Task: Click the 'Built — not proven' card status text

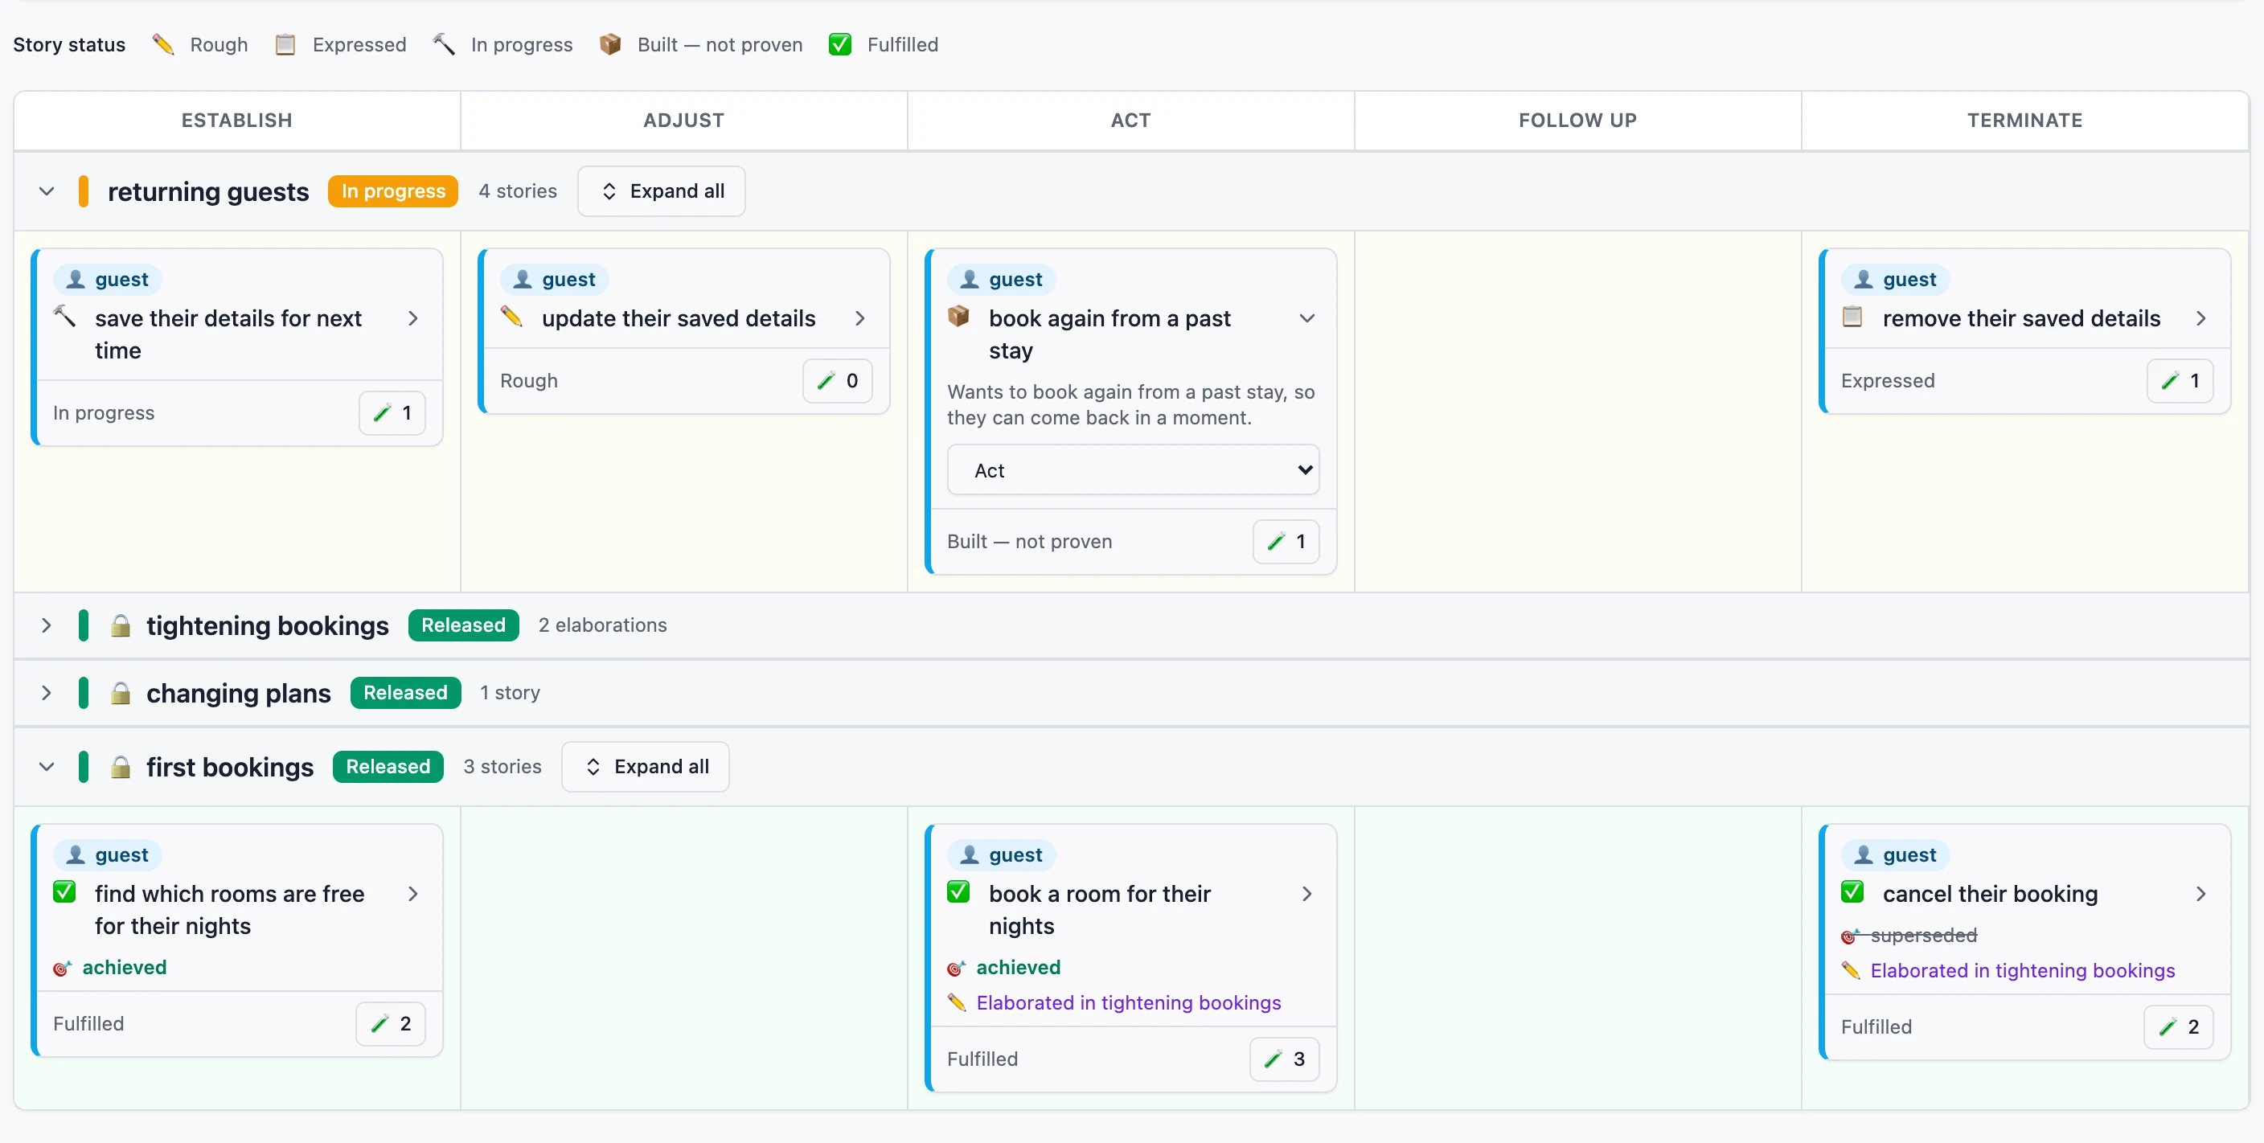Action: (1029, 541)
